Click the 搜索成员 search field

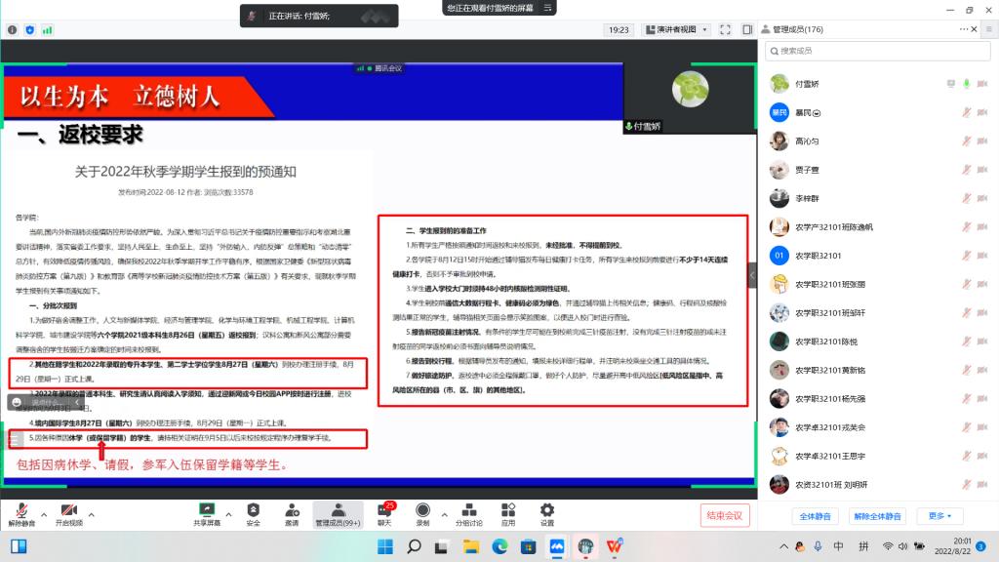coord(873,50)
